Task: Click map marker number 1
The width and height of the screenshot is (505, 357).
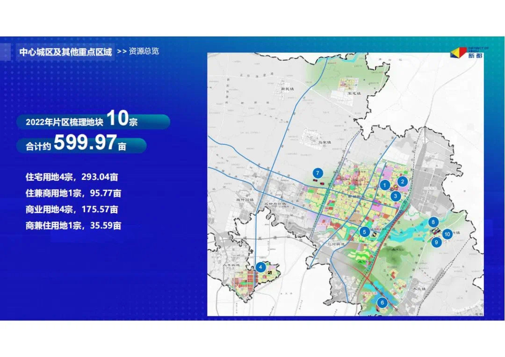Action: (384, 185)
